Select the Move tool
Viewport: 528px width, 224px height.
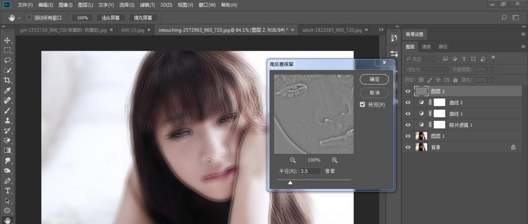click(x=7, y=41)
